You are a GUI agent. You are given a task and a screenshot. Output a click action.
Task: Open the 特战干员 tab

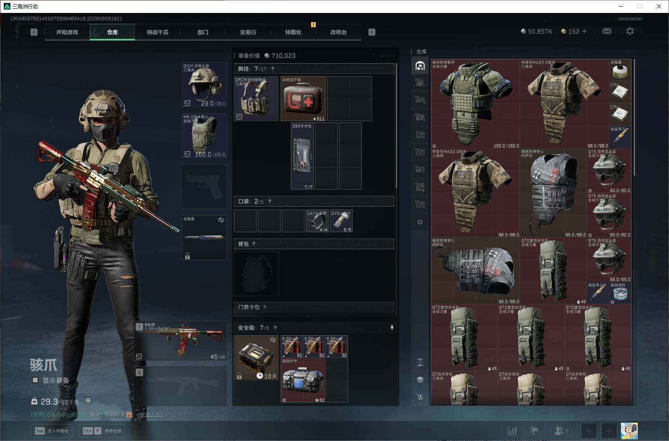(157, 32)
